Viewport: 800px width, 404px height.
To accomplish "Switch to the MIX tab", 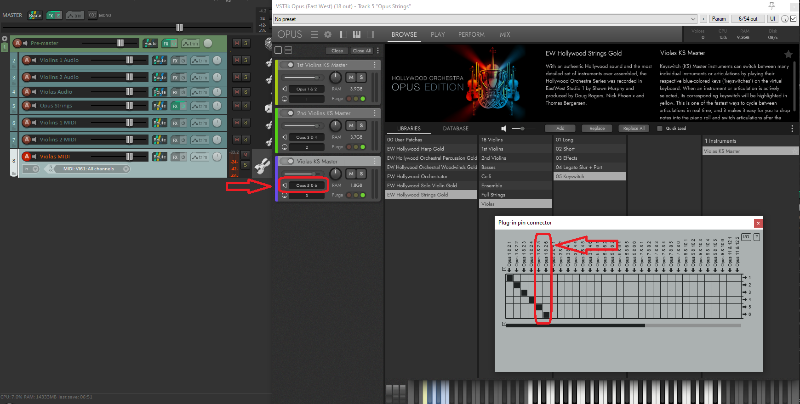I will pyautogui.click(x=505, y=34).
